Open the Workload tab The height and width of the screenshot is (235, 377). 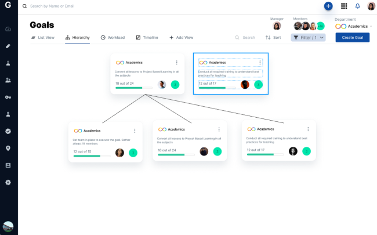(113, 37)
